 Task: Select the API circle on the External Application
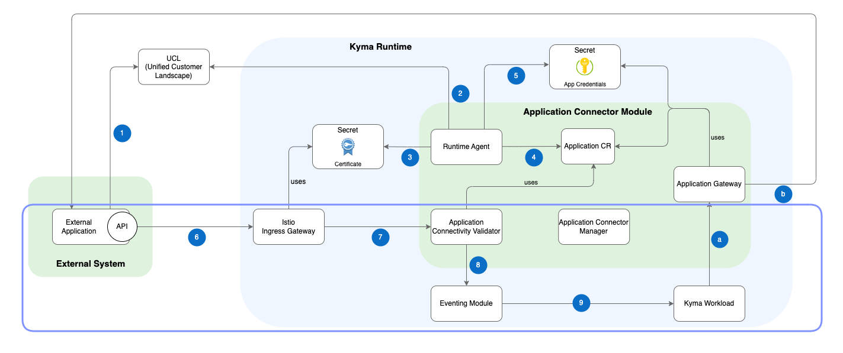coord(122,226)
